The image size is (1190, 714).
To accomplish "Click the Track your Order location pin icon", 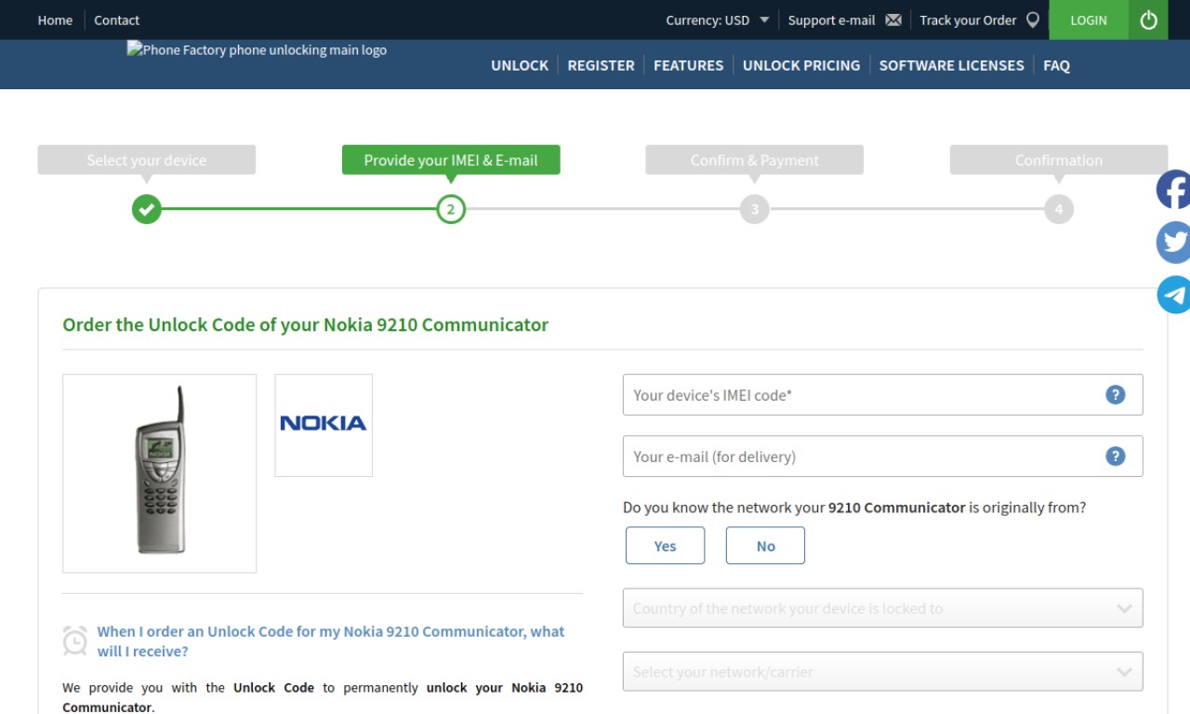I will pos(1032,20).
